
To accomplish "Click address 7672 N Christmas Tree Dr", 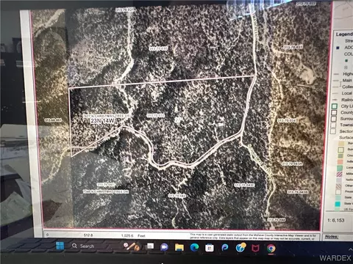I will [106, 116].
